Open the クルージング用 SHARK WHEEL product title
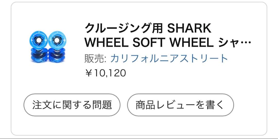Image resolution: width=278 pixels, height=139 pixels. 148,28
